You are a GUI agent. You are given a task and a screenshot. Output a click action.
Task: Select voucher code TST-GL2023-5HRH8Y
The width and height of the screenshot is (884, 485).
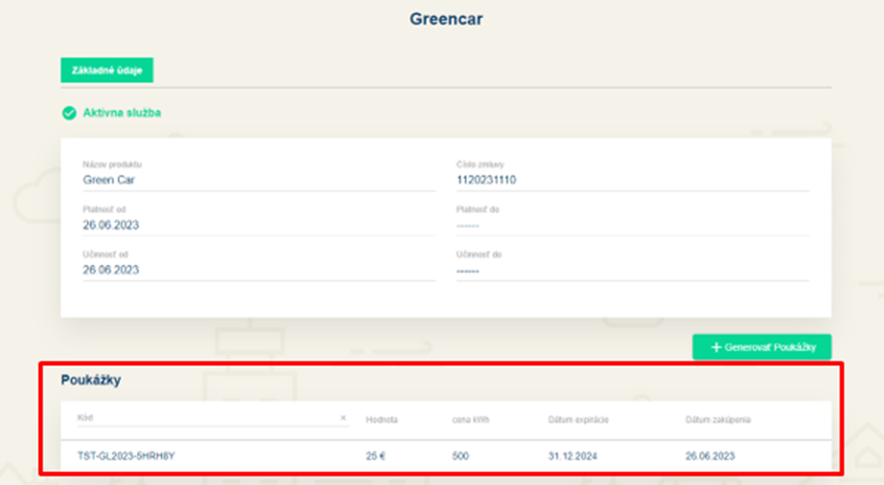pyautogui.click(x=127, y=456)
